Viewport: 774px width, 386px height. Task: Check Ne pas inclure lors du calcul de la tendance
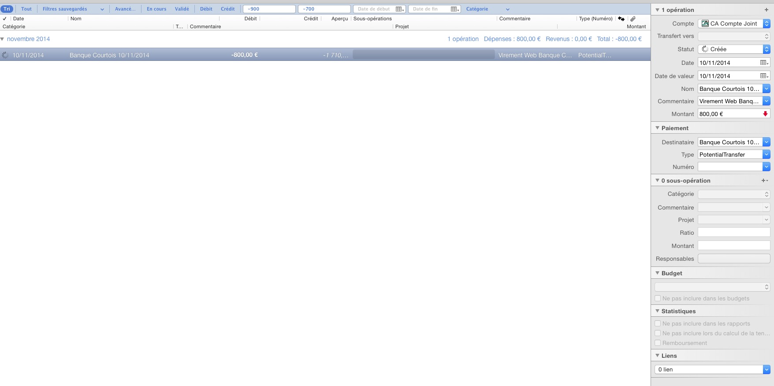tap(658, 333)
